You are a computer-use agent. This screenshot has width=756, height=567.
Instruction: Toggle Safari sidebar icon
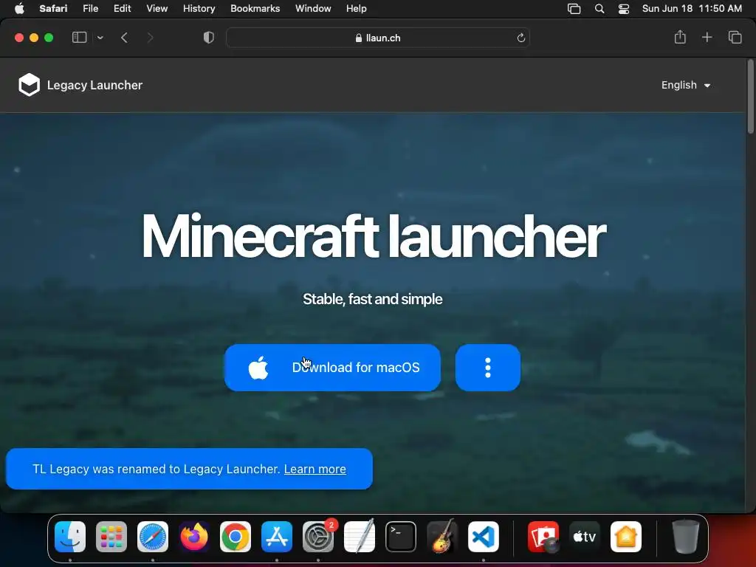point(79,38)
